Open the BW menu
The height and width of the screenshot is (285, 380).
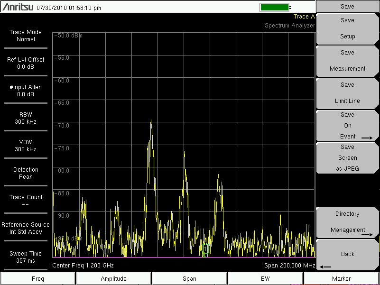(265, 279)
